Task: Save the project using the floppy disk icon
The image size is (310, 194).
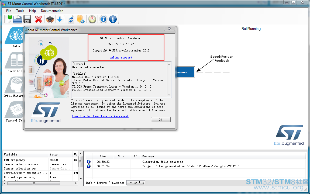Action: [27, 19]
